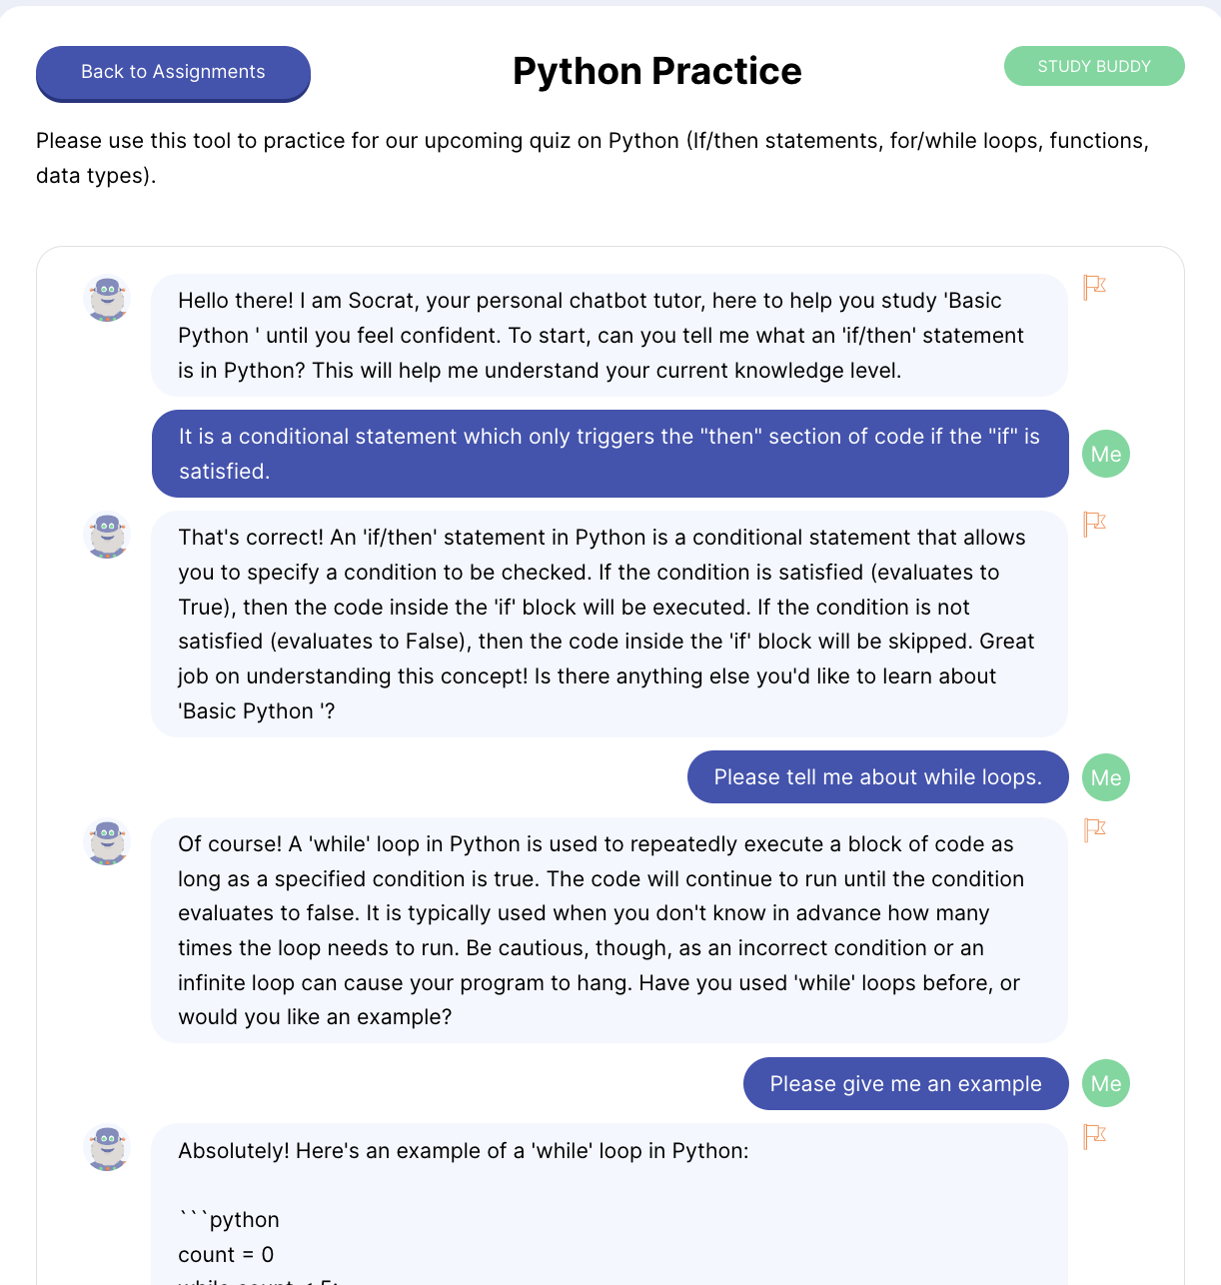Flag the "That's correct!" tutor reply

click(1095, 524)
